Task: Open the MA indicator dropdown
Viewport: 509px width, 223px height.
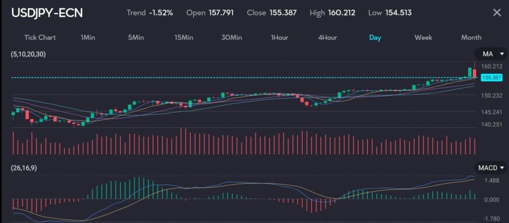Action: click(x=492, y=54)
